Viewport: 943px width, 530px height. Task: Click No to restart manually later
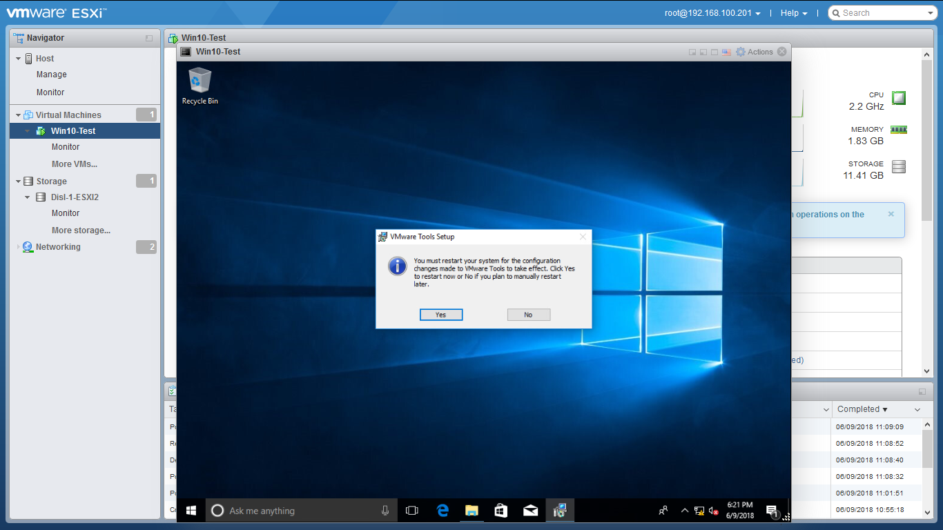[x=528, y=315]
